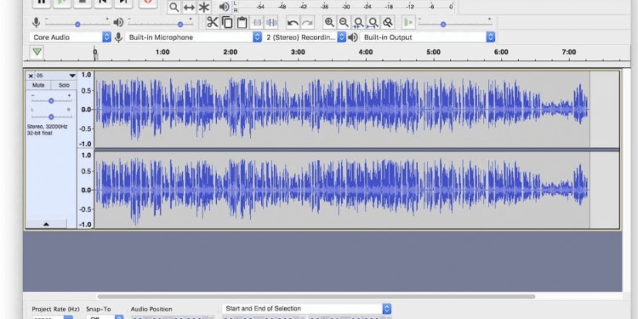
Task: Open the 2 (Stereo) Recording channels dropdown
Action: tap(305, 37)
